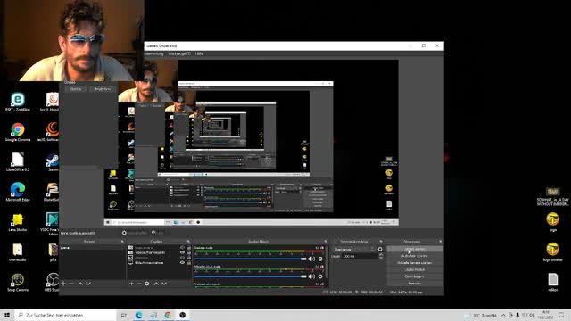
Task: Lock the Bildschirmaufnahme source
Action: [188, 262]
